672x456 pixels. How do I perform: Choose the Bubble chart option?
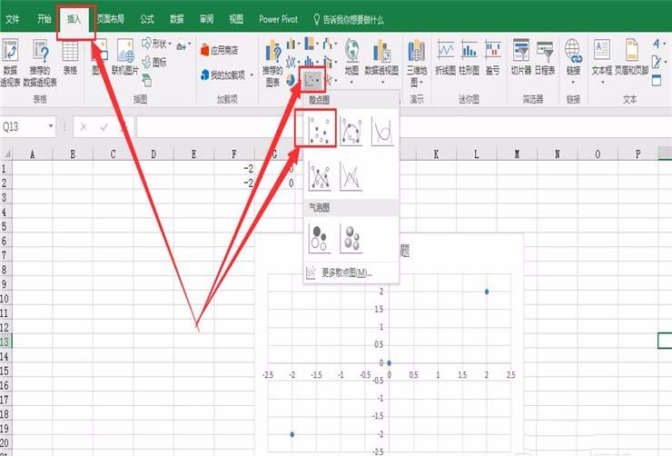pos(320,239)
